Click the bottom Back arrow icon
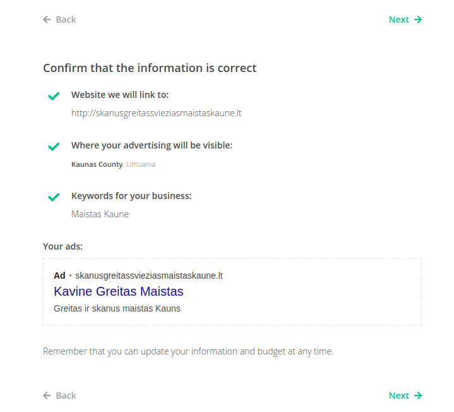Image resolution: width=454 pixels, height=412 pixels. point(47,396)
